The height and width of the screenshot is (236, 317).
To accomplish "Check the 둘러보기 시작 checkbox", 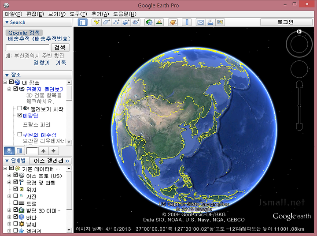I will (x=20, y=108).
